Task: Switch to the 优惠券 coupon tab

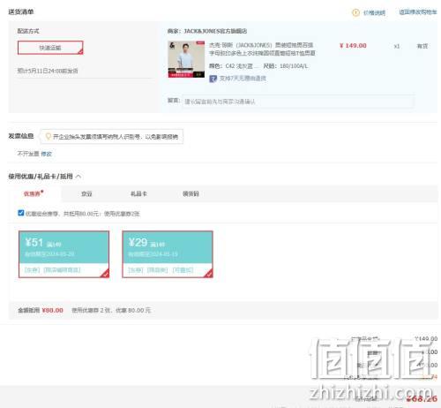Action: click(x=34, y=193)
